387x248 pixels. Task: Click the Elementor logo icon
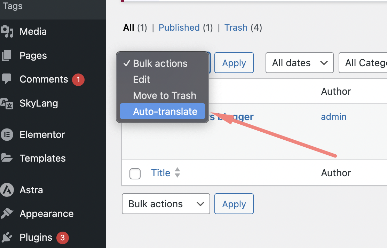[7, 134]
